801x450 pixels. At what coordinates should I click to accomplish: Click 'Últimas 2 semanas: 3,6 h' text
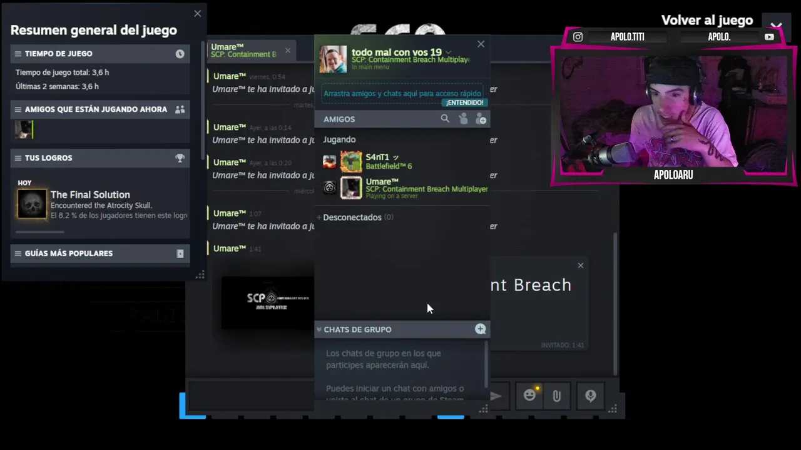tap(57, 87)
